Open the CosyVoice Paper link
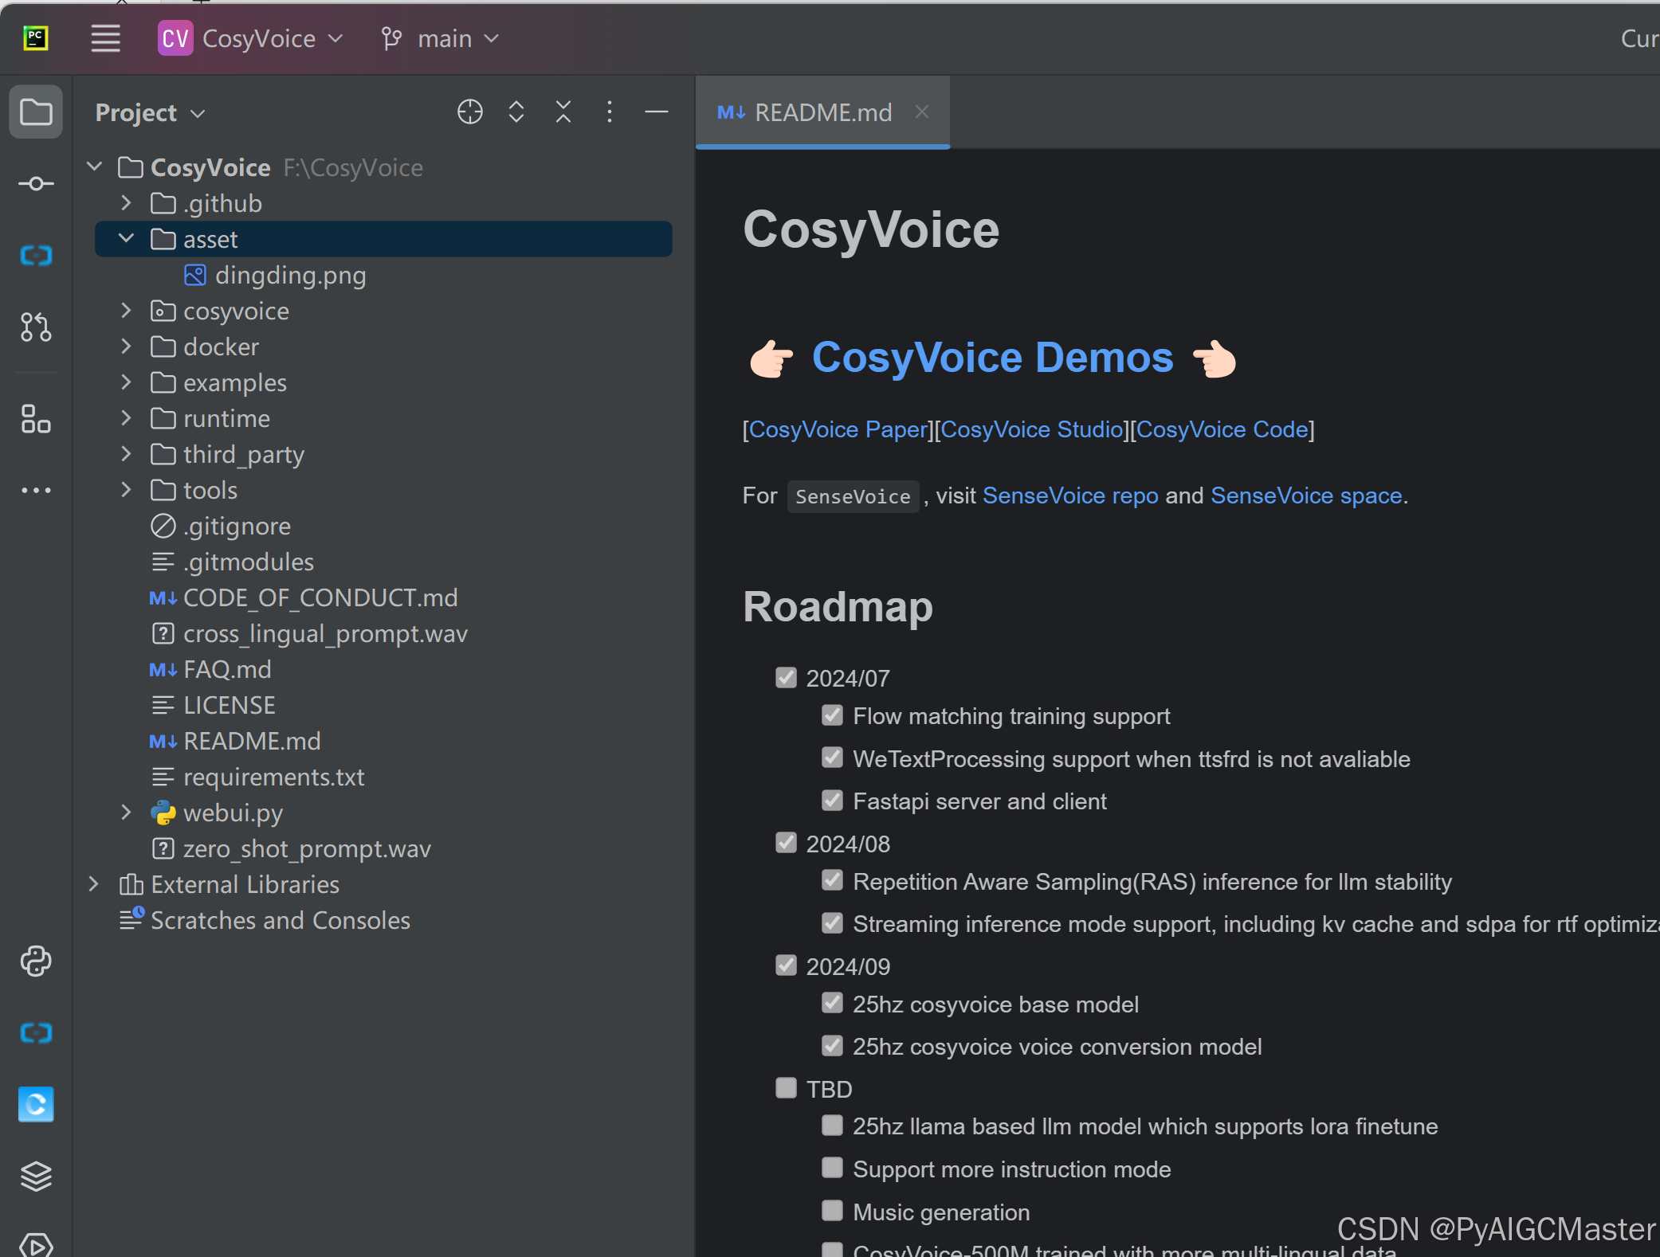Image resolution: width=1660 pixels, height=1257 pixels. 838,429
